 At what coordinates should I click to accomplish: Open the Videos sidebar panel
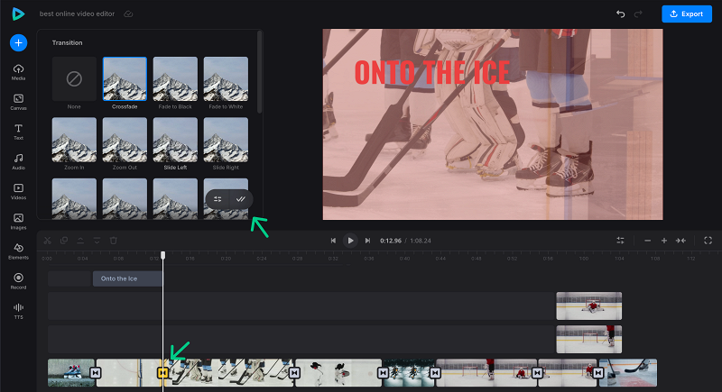click(x=18, y=192)
